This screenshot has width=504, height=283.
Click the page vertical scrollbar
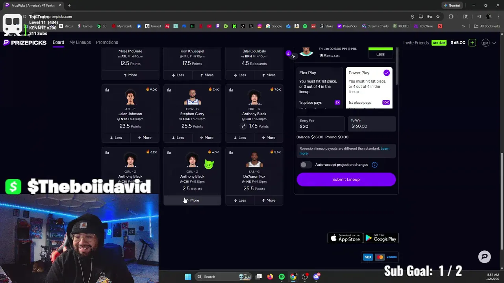click(x=502, y=200)
